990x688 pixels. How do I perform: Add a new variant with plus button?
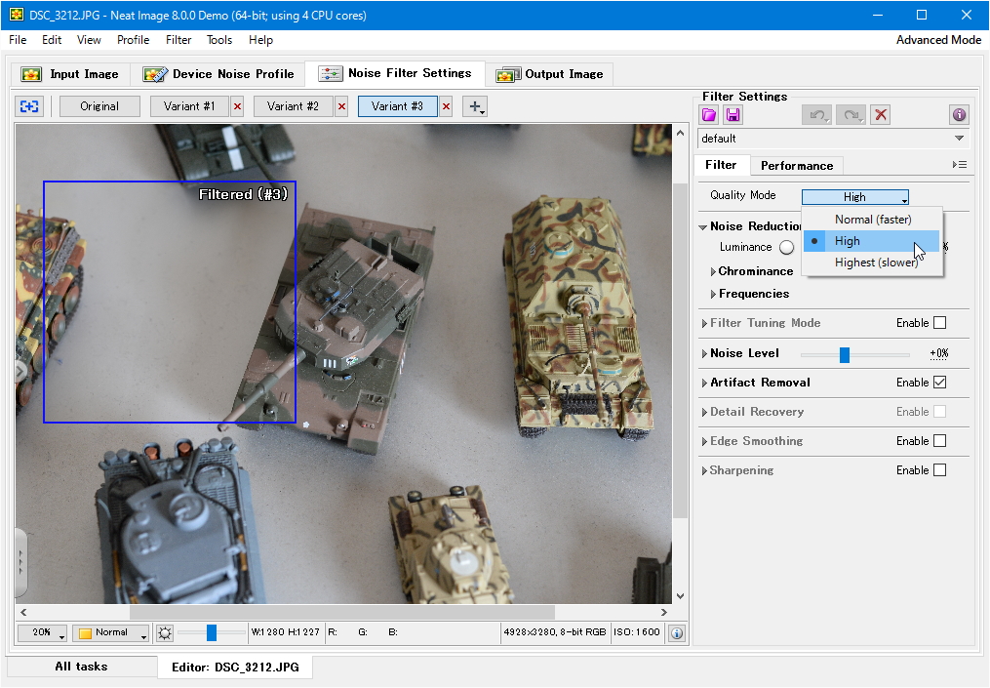(475, 106)
